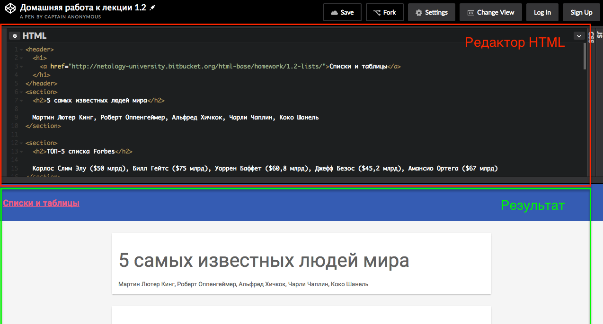This screenshot has width=603, height=324.
Task: Click the pencil icon to edit pen title
Action: point(152,8)
